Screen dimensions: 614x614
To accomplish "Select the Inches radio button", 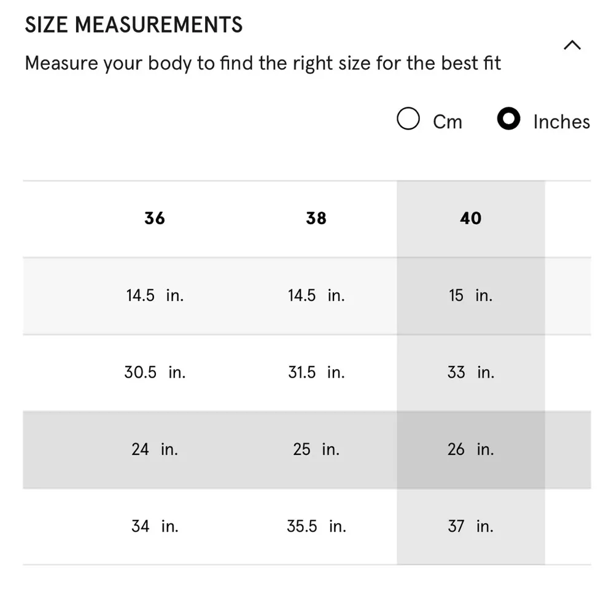I will [508, 119].
